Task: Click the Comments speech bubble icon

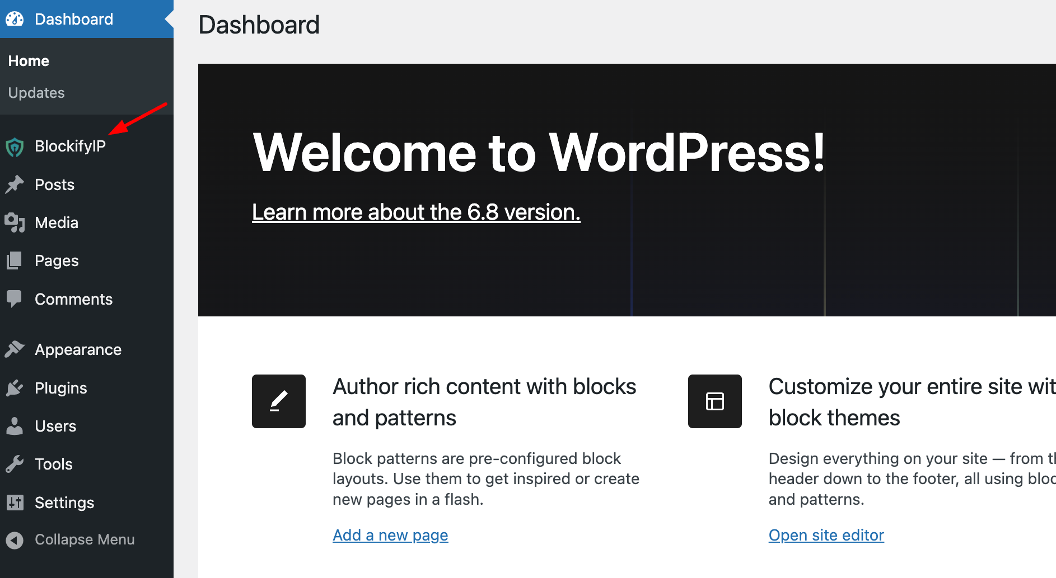Action: point(15,299)
